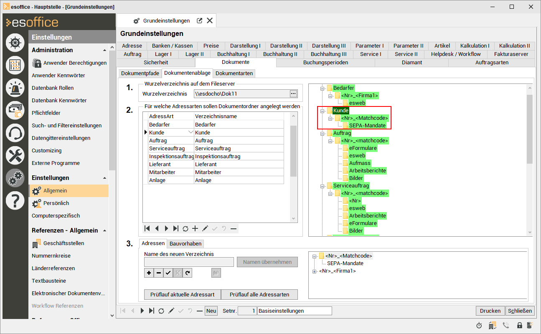
Task: Click the ship wheel icon in the sidebar
Action: (15, 43)
